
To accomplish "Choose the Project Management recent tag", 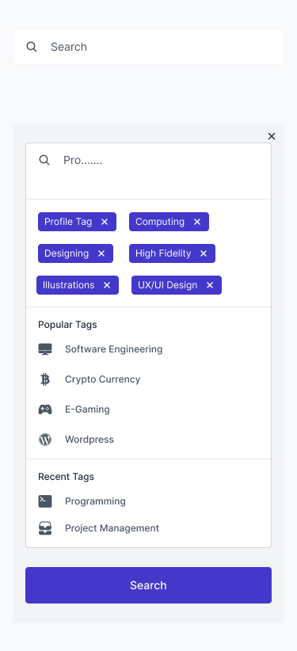I will tap(112, 528).
